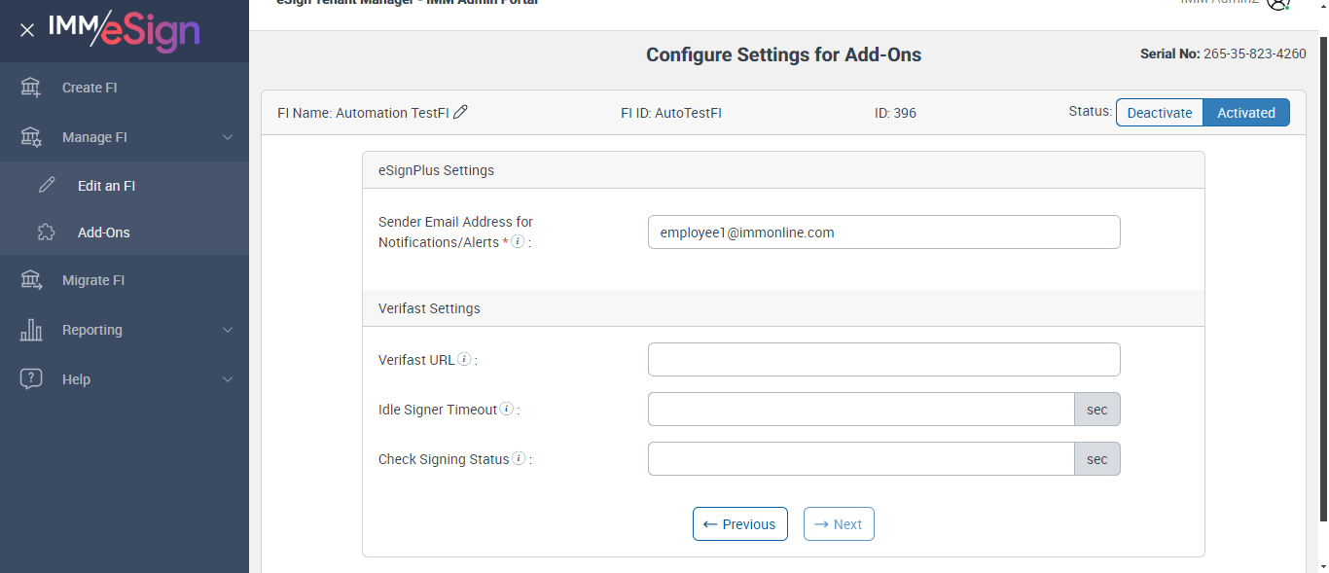The width and height of the screenshot is (1329, 573).
Task: Click the Next button
Action: [x=839, y=524]
